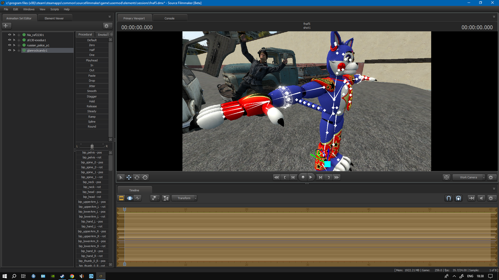Open timeline settings gear menu

(x=491, y=198)
